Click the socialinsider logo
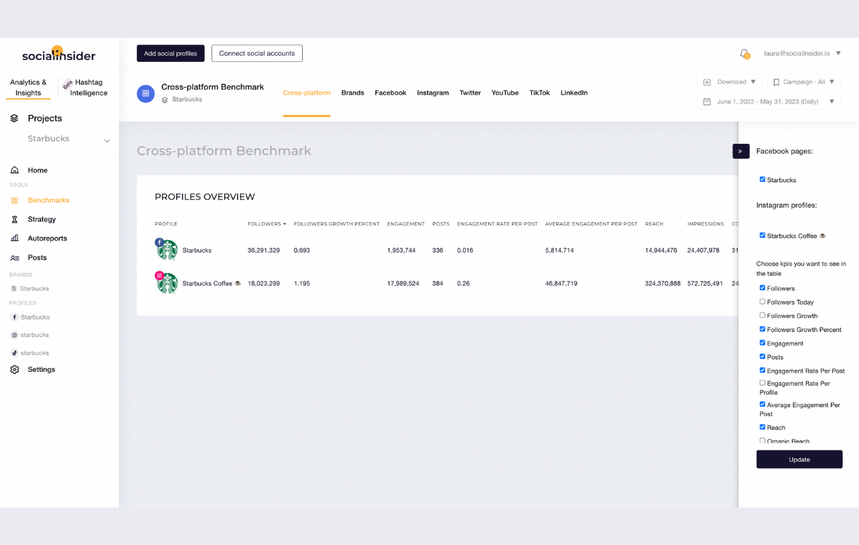Screen dimensions: 859x545 pyautogui.click(x=59, y=54)
